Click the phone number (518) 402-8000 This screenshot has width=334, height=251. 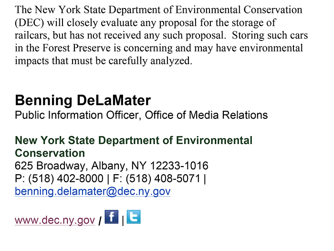[x=66, y=178]
